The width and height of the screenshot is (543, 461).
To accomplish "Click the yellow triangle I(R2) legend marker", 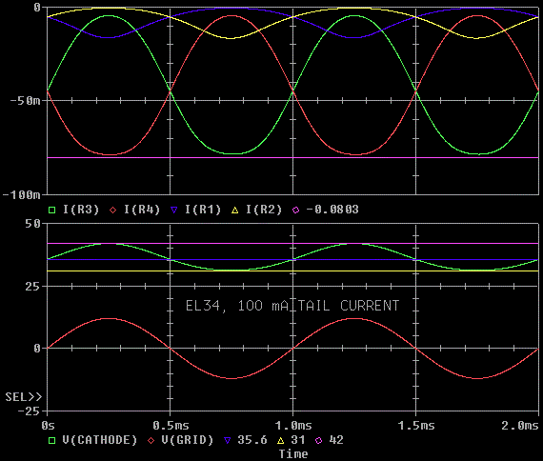I will point(234,210).
